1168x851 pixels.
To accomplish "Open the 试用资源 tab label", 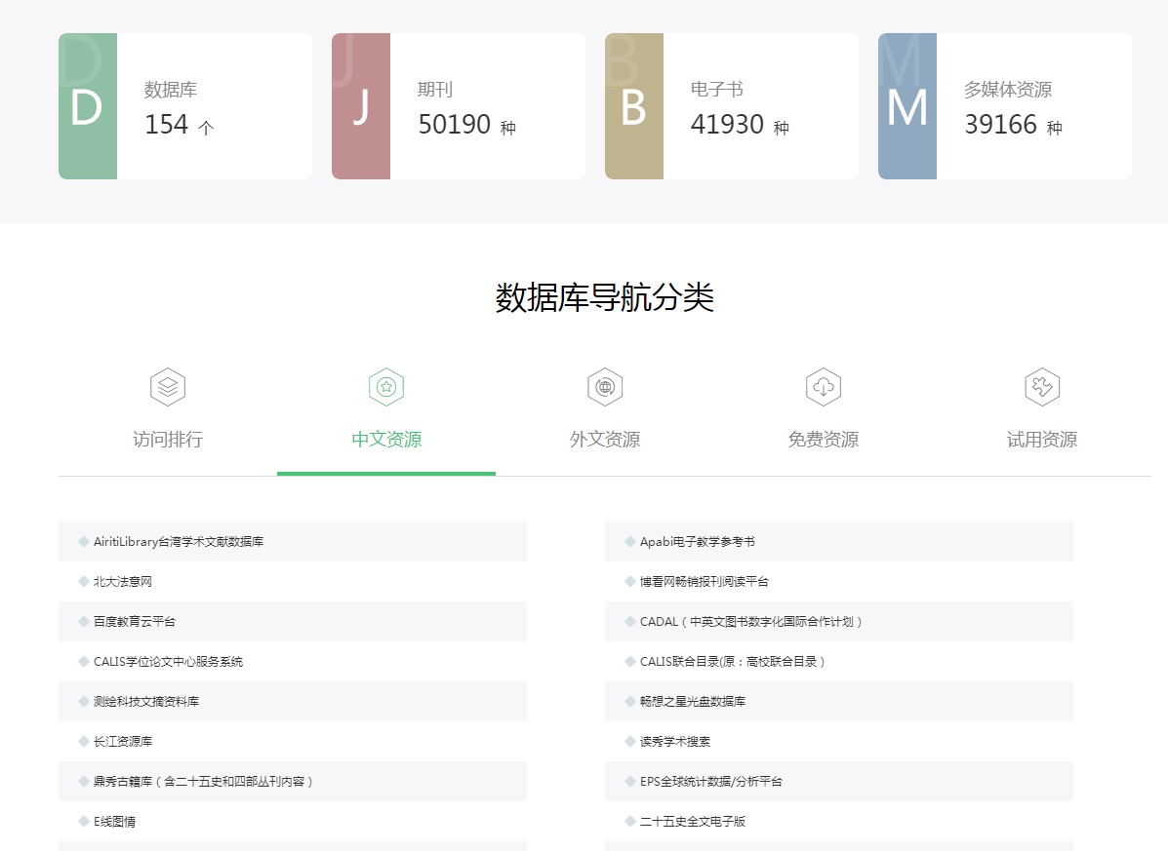I will point(1042,440).
